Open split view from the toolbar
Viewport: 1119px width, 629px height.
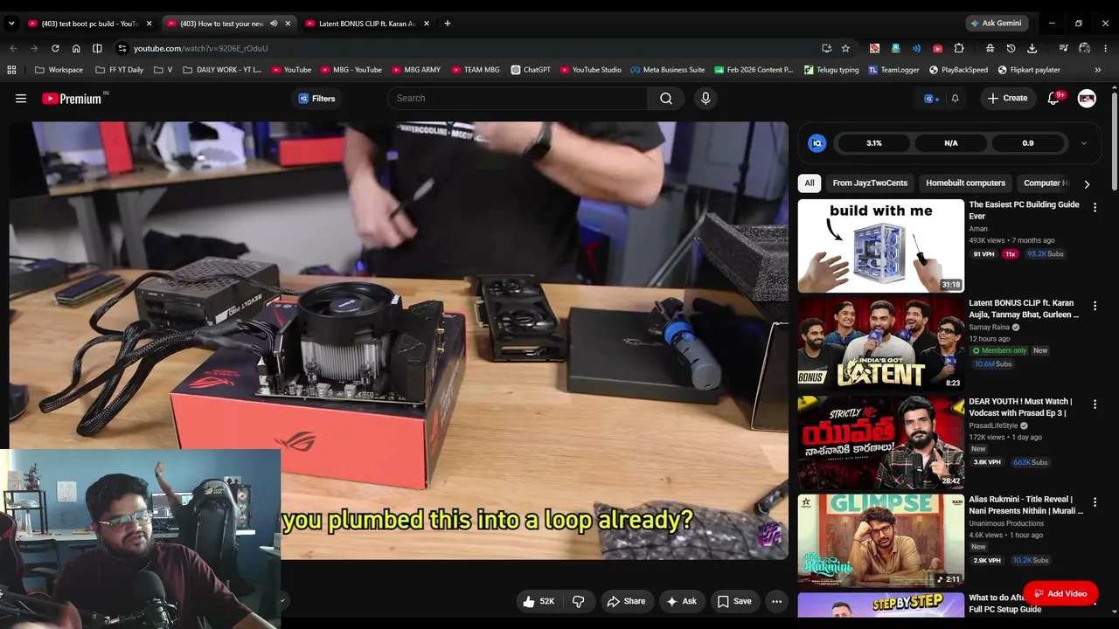pos(97,48)
